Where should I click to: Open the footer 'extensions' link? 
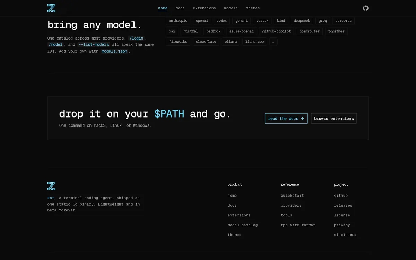(x=239, y=215)
